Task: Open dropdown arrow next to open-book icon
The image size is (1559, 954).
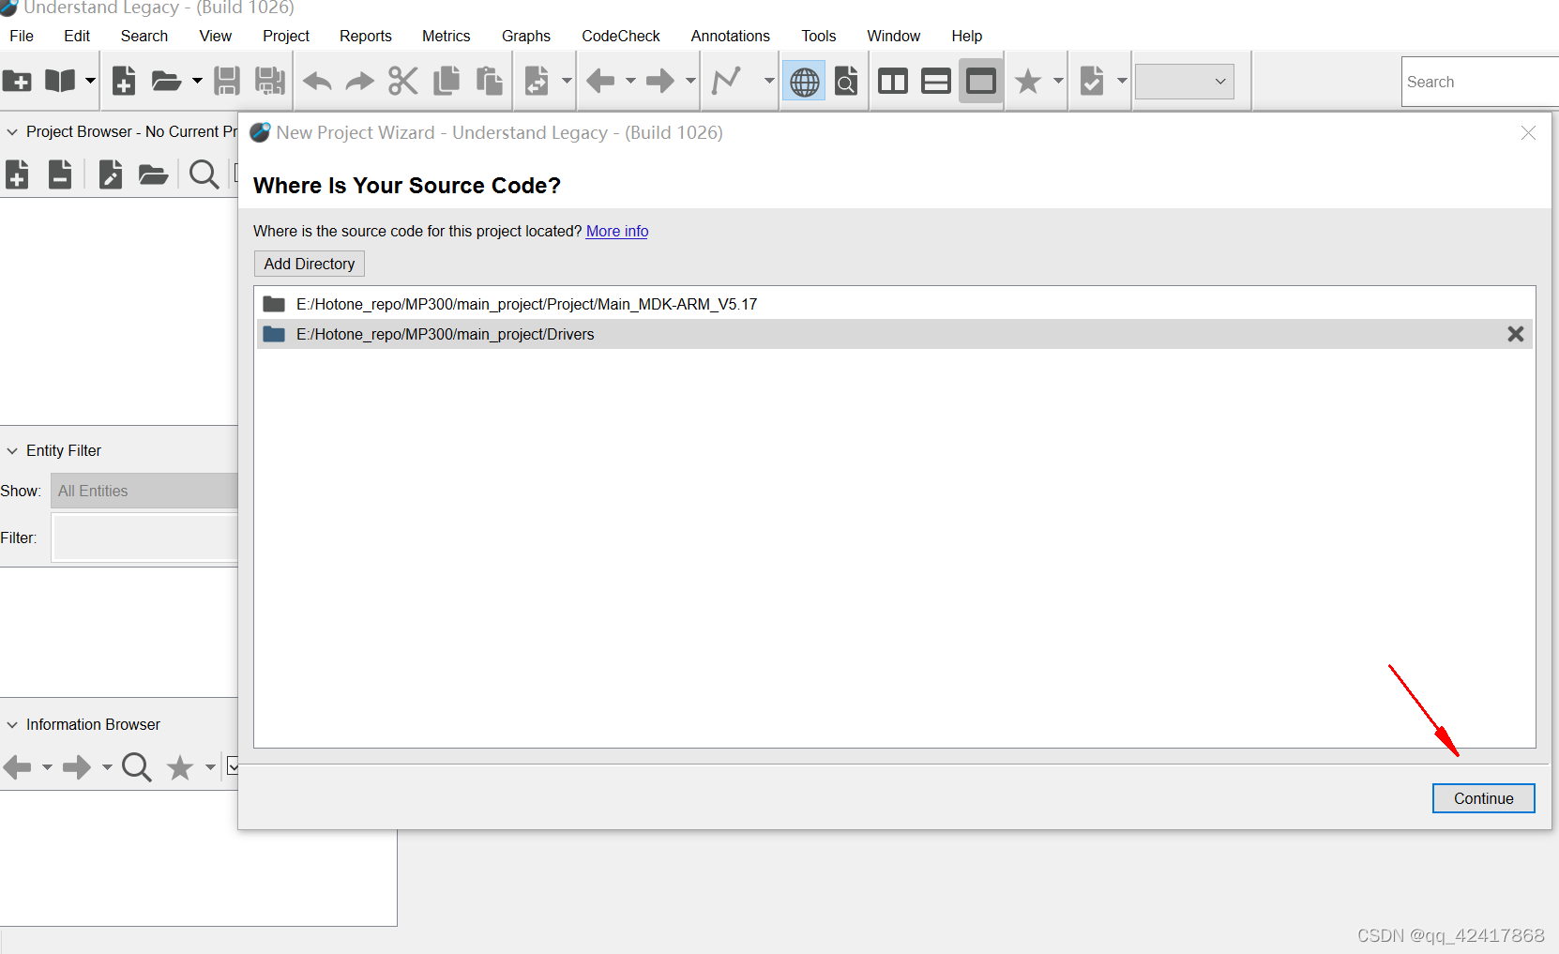Action: 90,82
